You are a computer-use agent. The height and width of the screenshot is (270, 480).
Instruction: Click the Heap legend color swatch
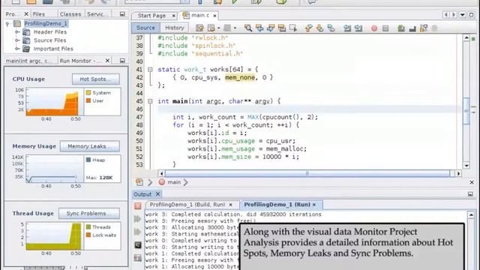(x=88, y=160)
